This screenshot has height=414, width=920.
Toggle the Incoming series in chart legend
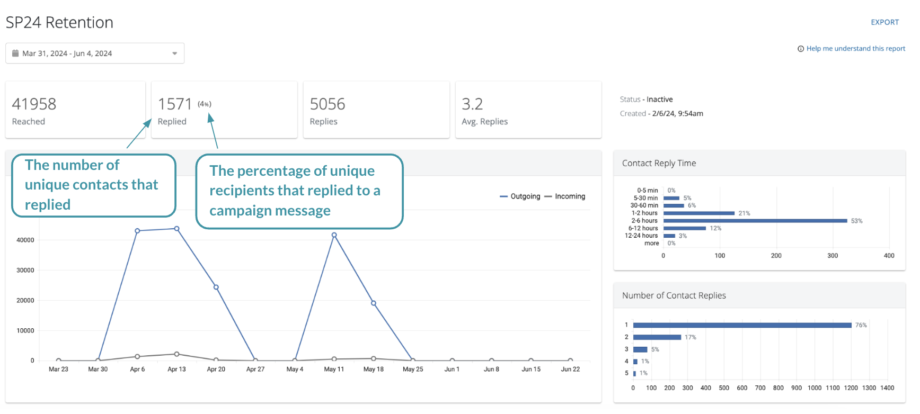click(565, 196)
